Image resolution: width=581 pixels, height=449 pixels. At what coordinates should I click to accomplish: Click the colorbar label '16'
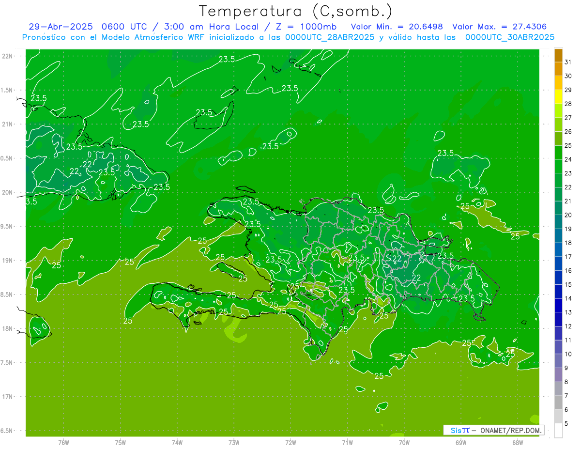tap(568, 271)
